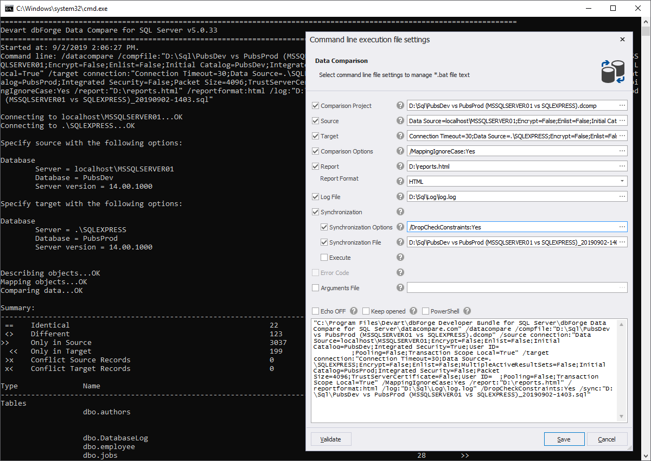Open help for the PowerShell option
The height and width of the screenshot is (461, 651).
467,311
